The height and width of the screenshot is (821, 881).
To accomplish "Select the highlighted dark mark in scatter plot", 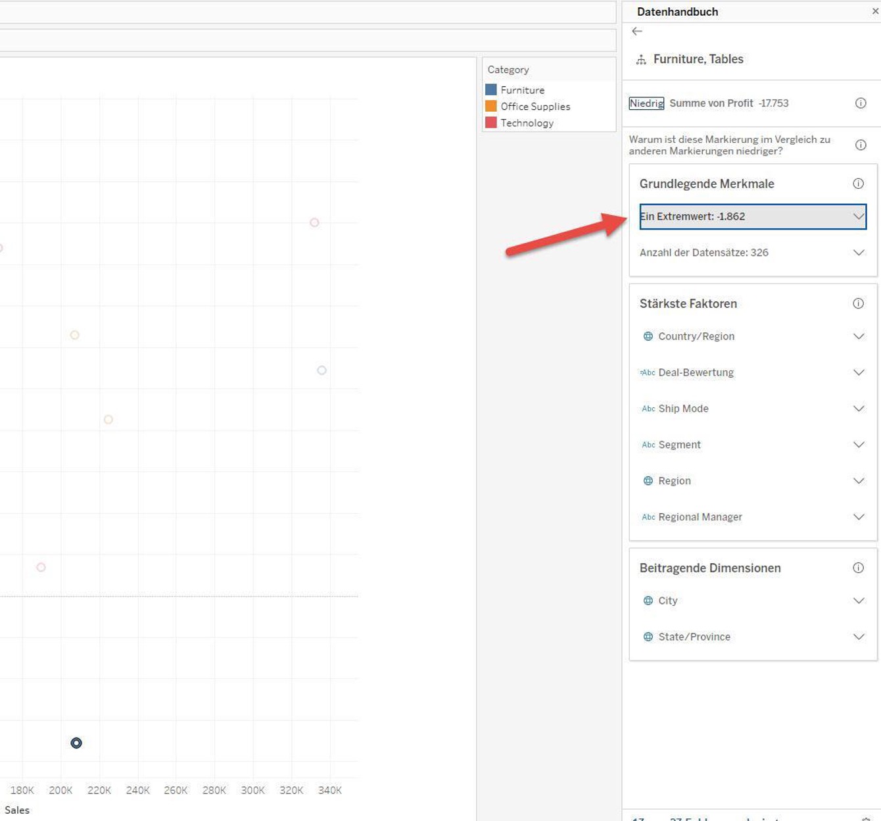I will pyautogui.click(x=76, y=743).
